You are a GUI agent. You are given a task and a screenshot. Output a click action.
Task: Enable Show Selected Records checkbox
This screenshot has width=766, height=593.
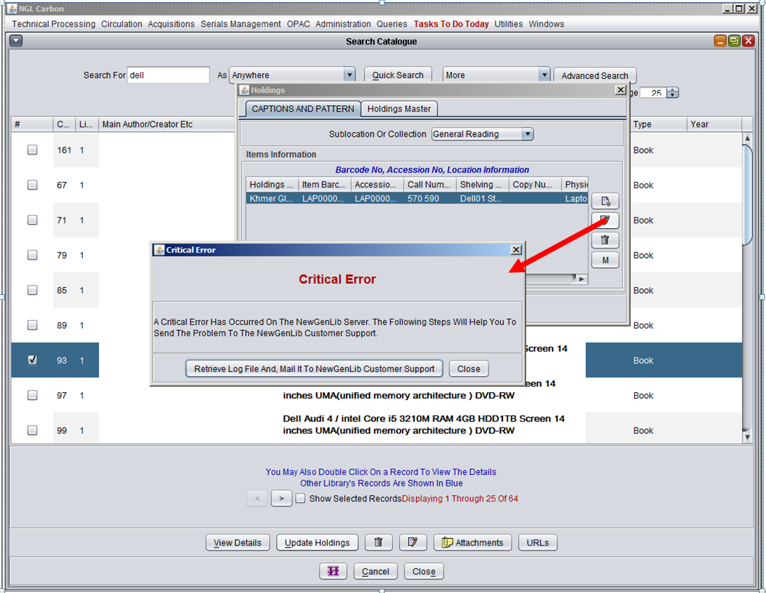click(300, 499)
